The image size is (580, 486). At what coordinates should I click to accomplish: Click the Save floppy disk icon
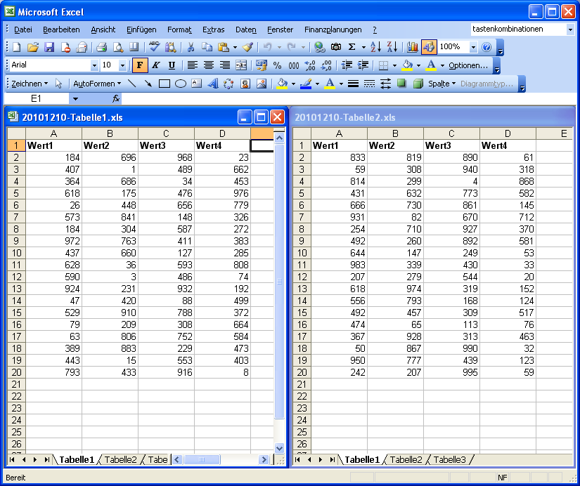[49, 47]
